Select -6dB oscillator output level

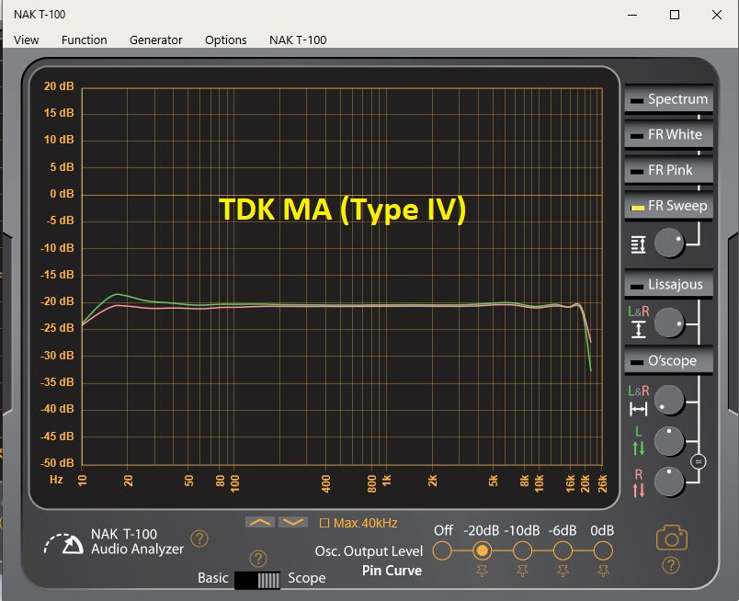click(x=563, y=550)
